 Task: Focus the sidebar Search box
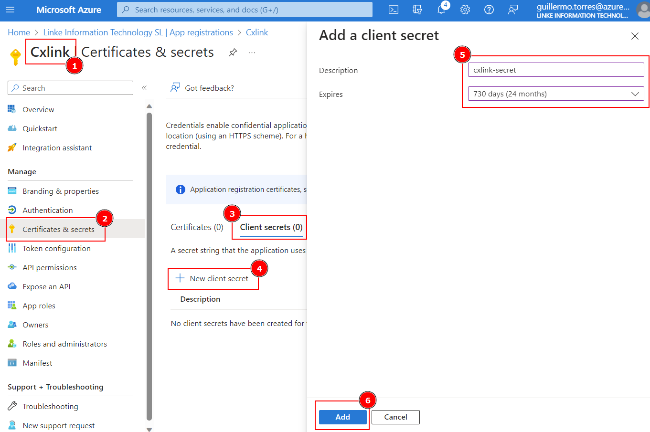click(70, 88)
